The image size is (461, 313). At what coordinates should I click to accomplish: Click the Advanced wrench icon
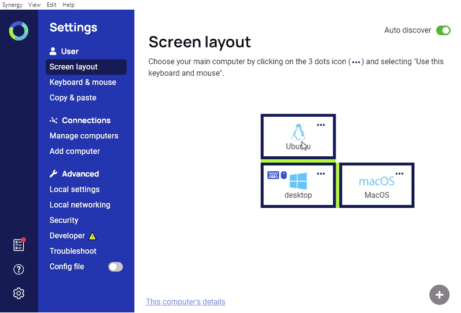(x=54, y=174)
